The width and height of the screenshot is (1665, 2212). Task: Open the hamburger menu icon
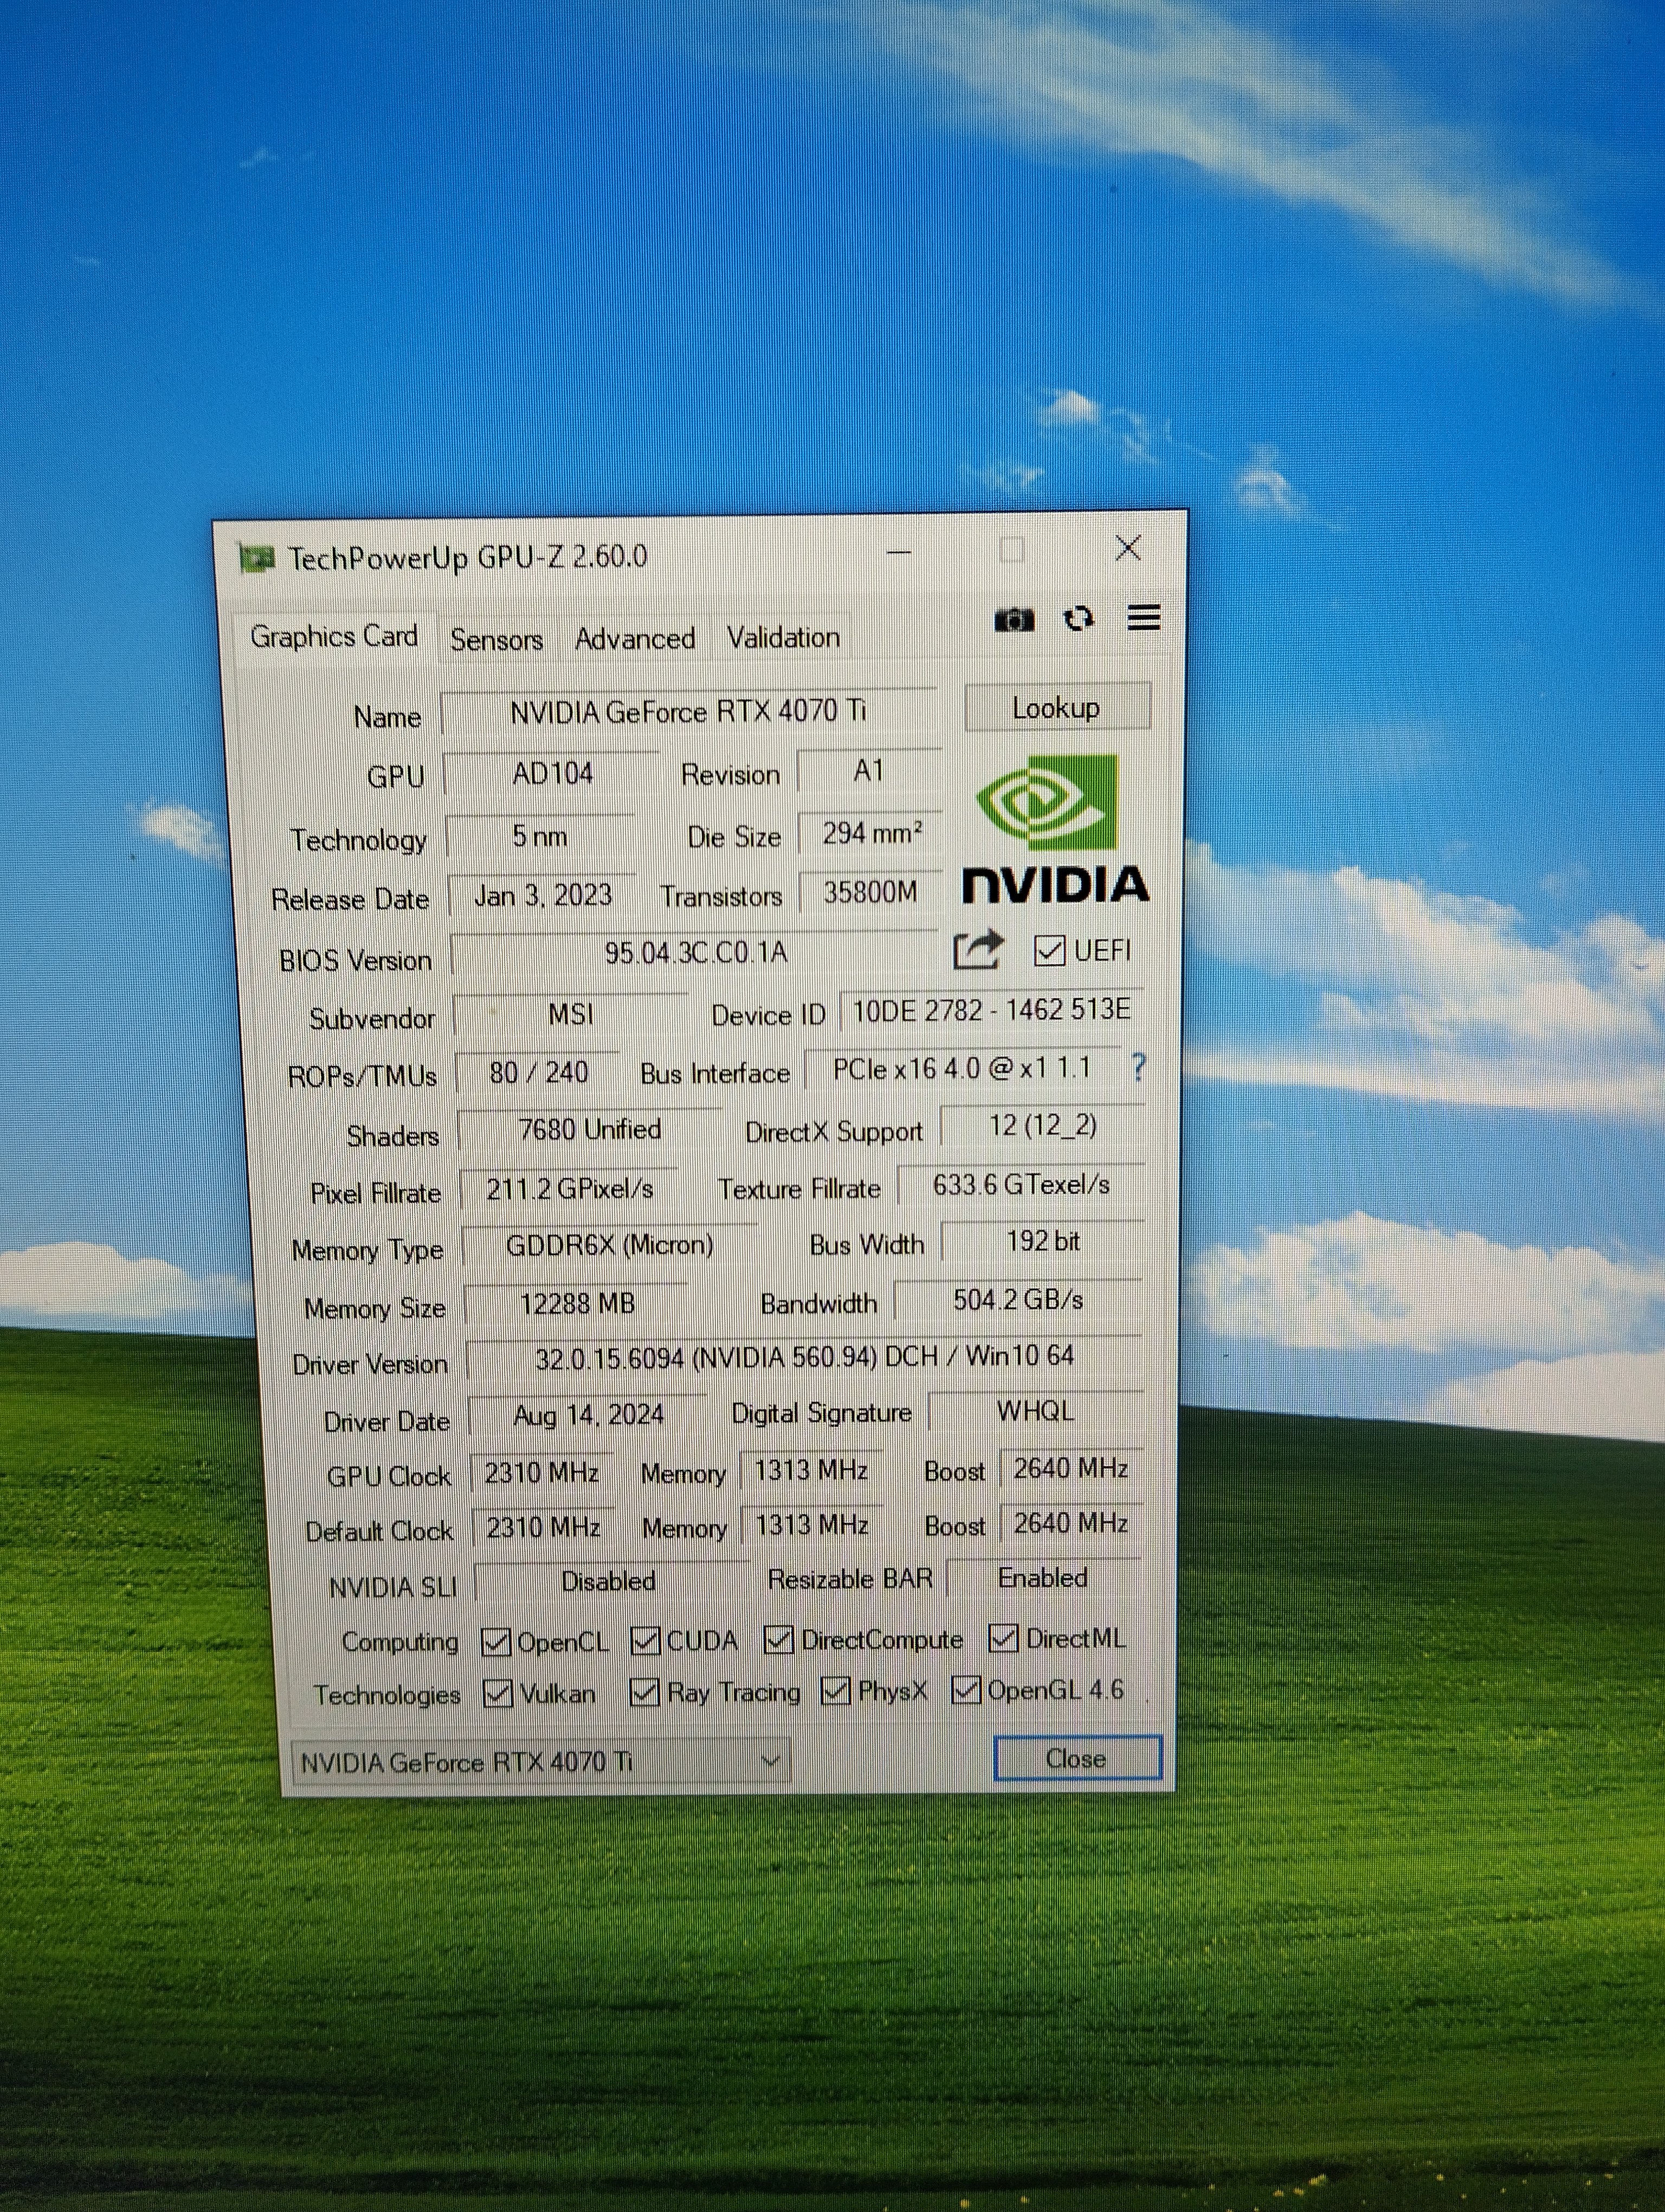point(1143,618)
